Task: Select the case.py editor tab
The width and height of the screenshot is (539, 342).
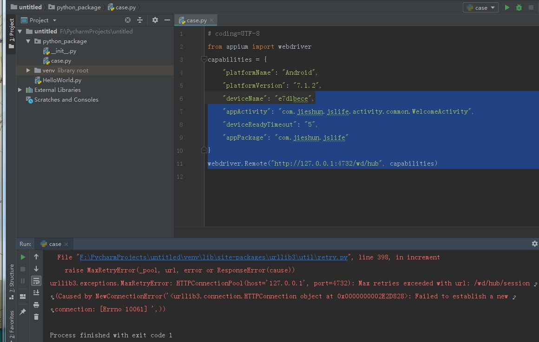Action: tap(196, 20)
